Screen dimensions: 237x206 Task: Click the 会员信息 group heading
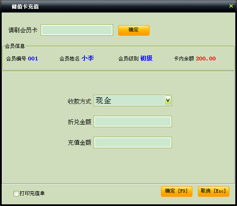[15, 46]
